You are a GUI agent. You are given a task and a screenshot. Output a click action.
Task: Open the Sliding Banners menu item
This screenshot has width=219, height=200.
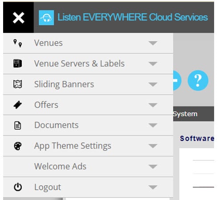(x=88, y=84)
